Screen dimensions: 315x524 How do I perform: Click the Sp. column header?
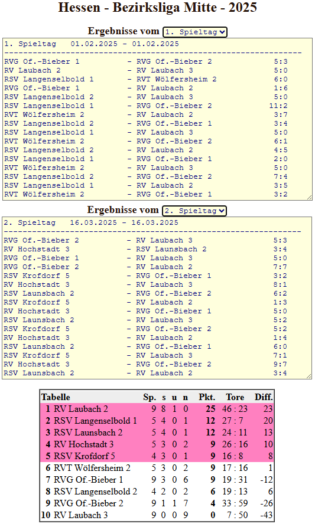[x=150, y=397]
